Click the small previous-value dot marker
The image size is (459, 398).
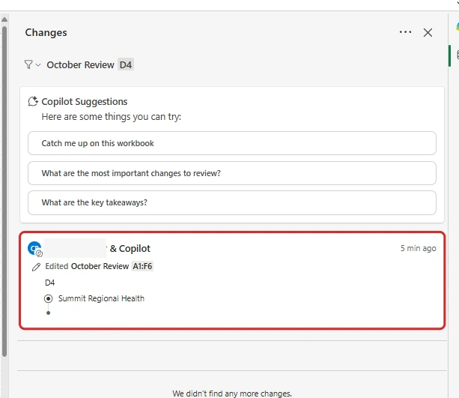(x=49, y=313)
